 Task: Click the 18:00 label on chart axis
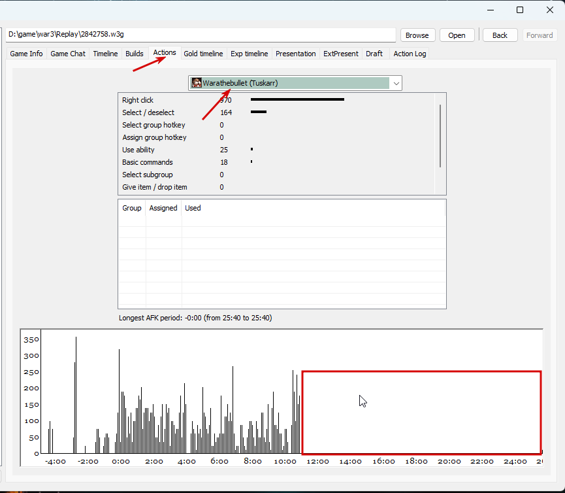click(417, 461)
